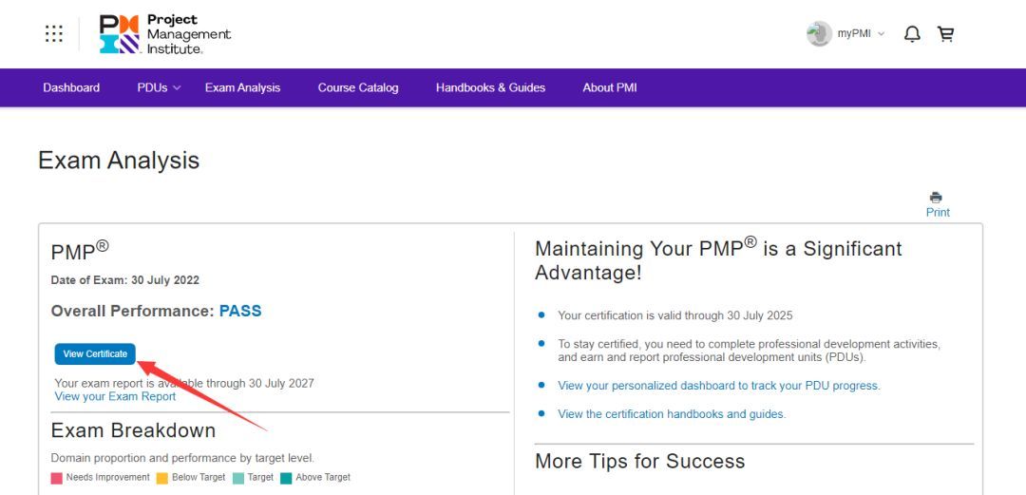
Task: Click the Print link
Action: [938, 213]
